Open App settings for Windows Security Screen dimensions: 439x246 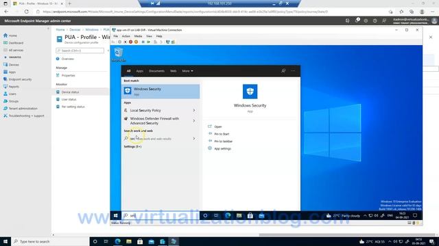222,148
